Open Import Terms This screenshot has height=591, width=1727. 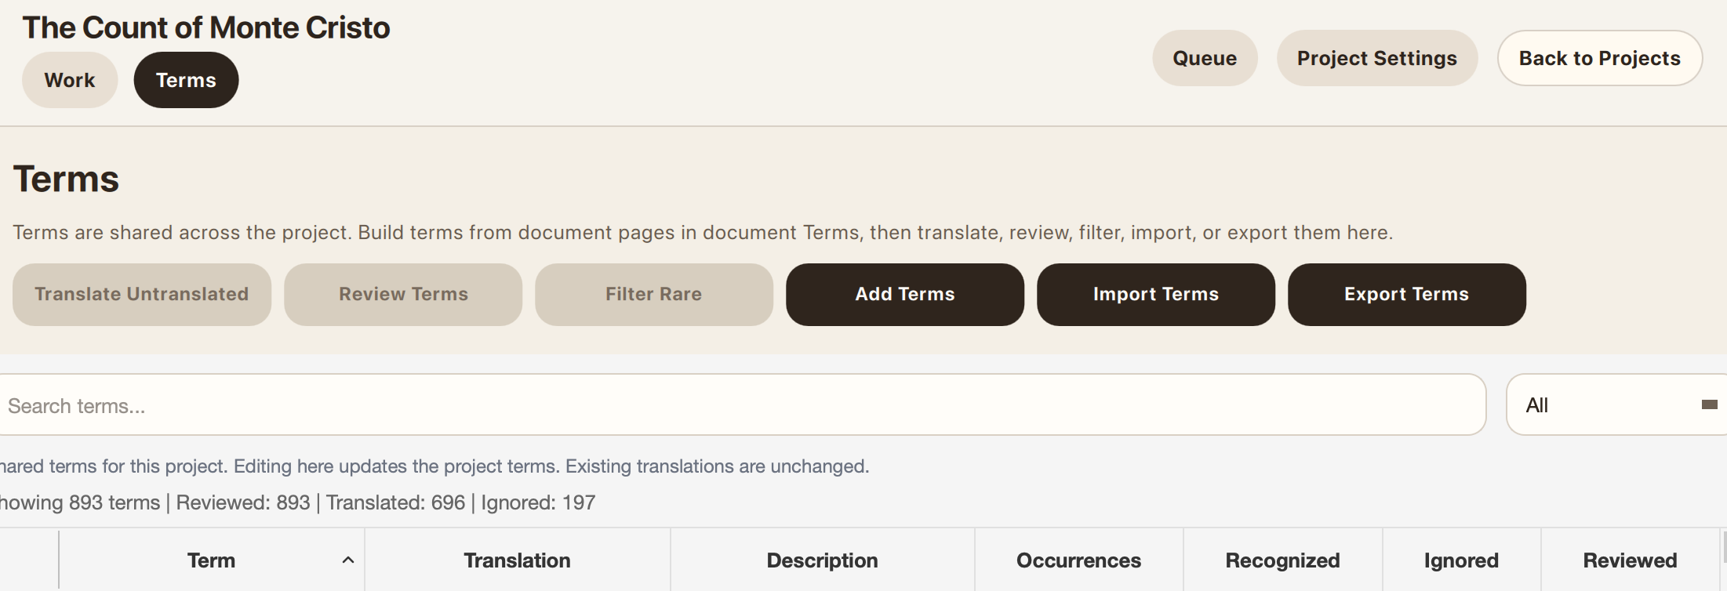click(x=1156, y=295)
